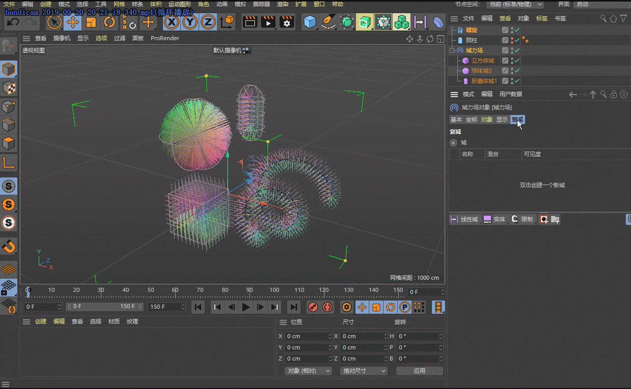Click the Record Active Objects key icon
The image size is (631, 389).
(313, 307)
